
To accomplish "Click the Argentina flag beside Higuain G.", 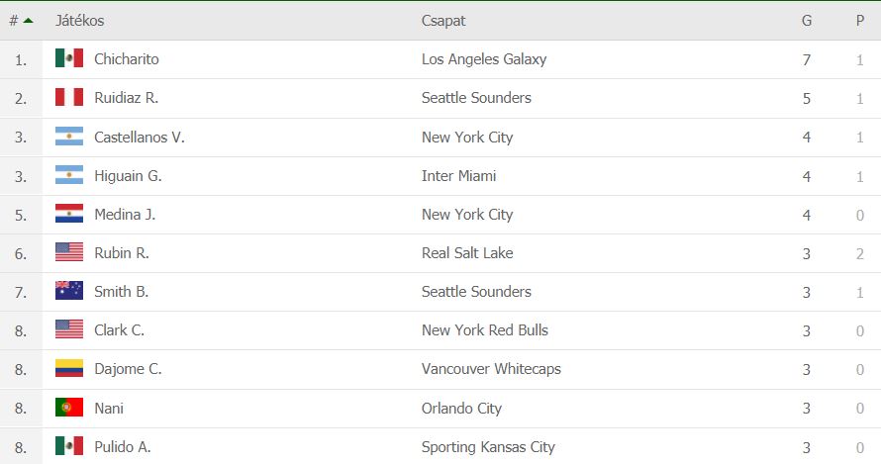I will 69,175.
